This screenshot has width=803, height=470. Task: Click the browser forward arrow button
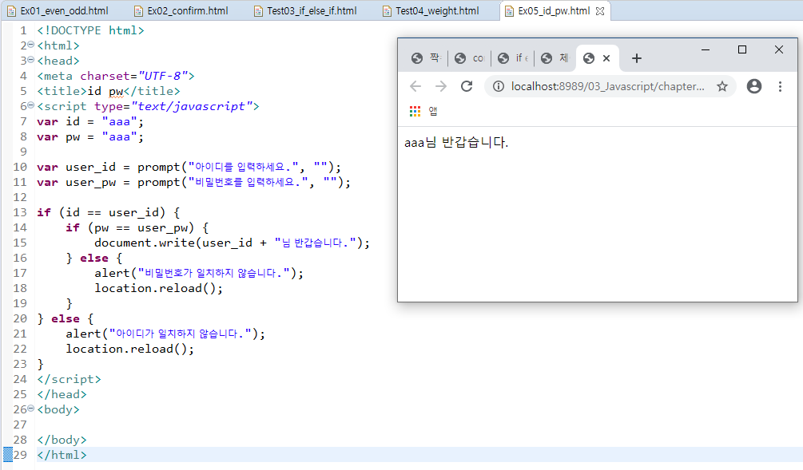440,86
